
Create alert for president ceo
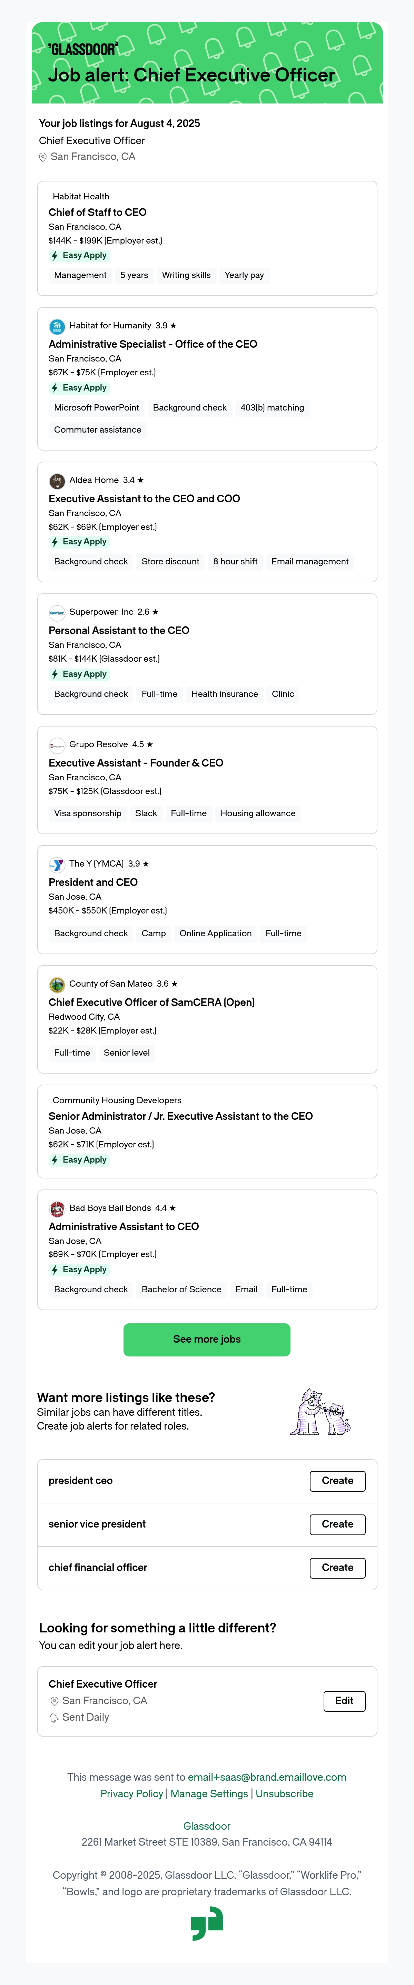coord(338,1481)
